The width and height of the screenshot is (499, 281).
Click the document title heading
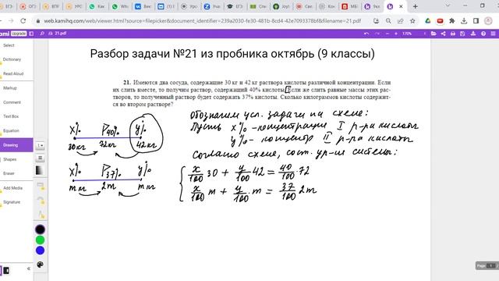point(232,54)
